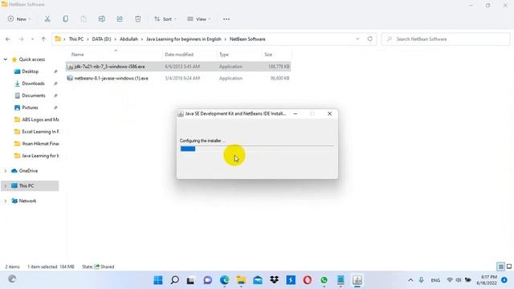Select the netbeans-8.1-javase-windows (1).exe file
Viewport: 514px width, 289px height.
[178, 79]
